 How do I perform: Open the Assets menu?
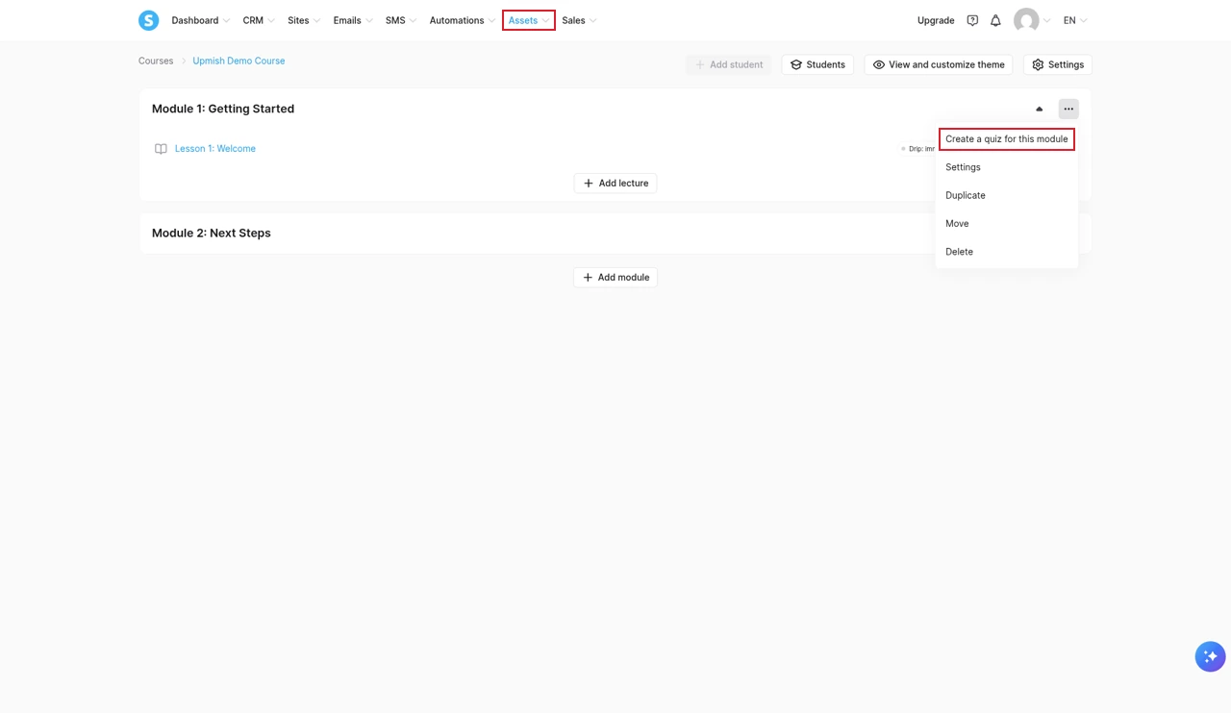(x=528, y=20)
